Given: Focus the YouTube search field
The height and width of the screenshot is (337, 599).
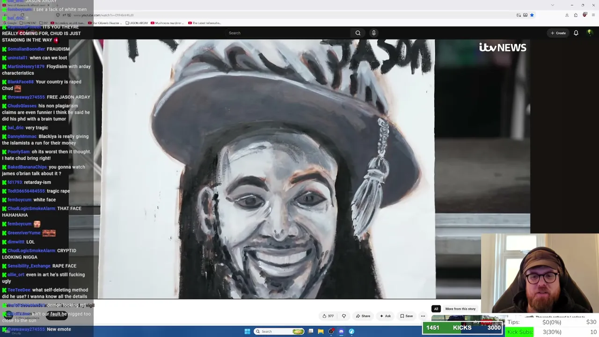Looking at the screenshot, I should 287,33.
